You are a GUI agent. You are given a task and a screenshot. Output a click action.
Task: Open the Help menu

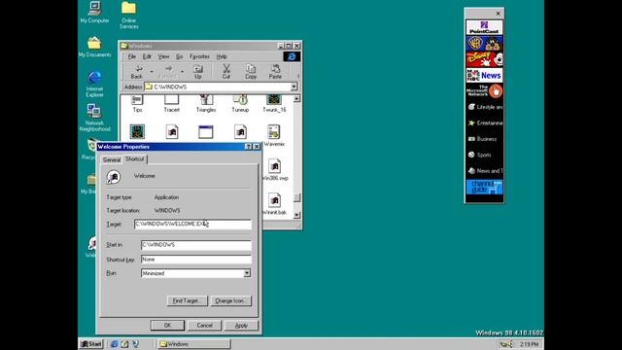(222, 56)
